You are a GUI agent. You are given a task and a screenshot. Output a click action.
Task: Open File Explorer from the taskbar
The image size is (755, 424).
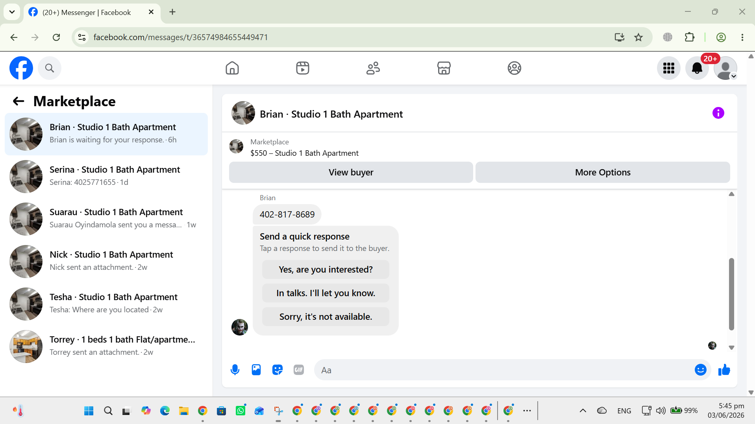[184, 411]
